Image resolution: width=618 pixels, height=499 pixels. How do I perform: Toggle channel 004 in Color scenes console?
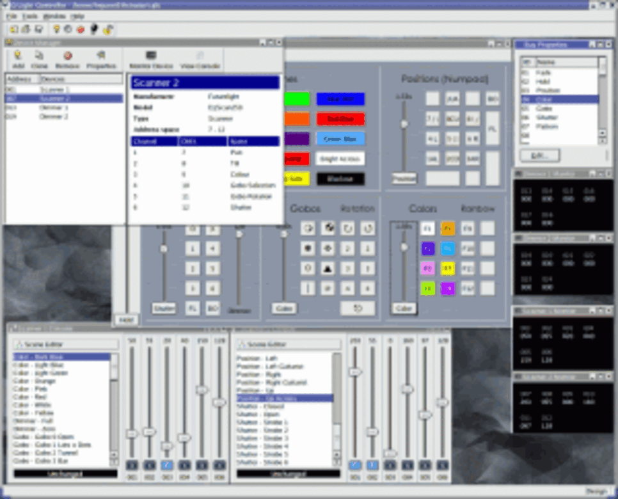click(184, 466)
